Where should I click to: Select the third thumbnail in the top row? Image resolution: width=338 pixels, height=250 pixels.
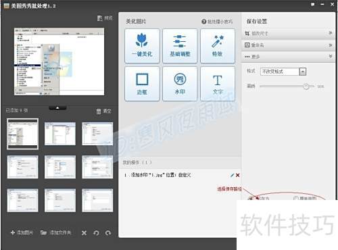97,134
